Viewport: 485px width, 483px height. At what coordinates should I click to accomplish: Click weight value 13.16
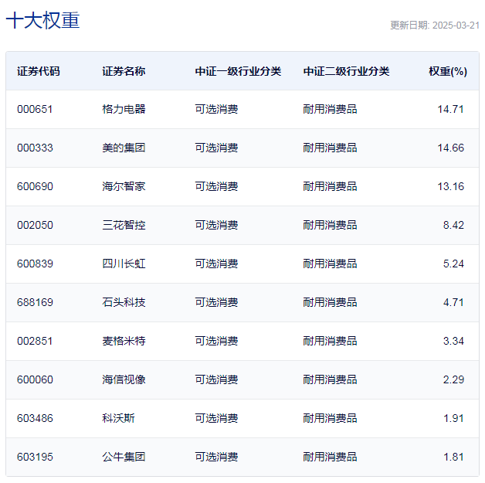point(450,186)
